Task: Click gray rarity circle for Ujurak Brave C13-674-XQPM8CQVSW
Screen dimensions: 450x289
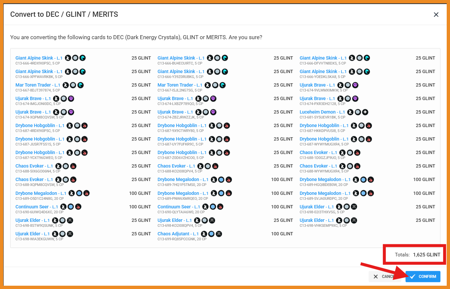Action: (64, 112)
